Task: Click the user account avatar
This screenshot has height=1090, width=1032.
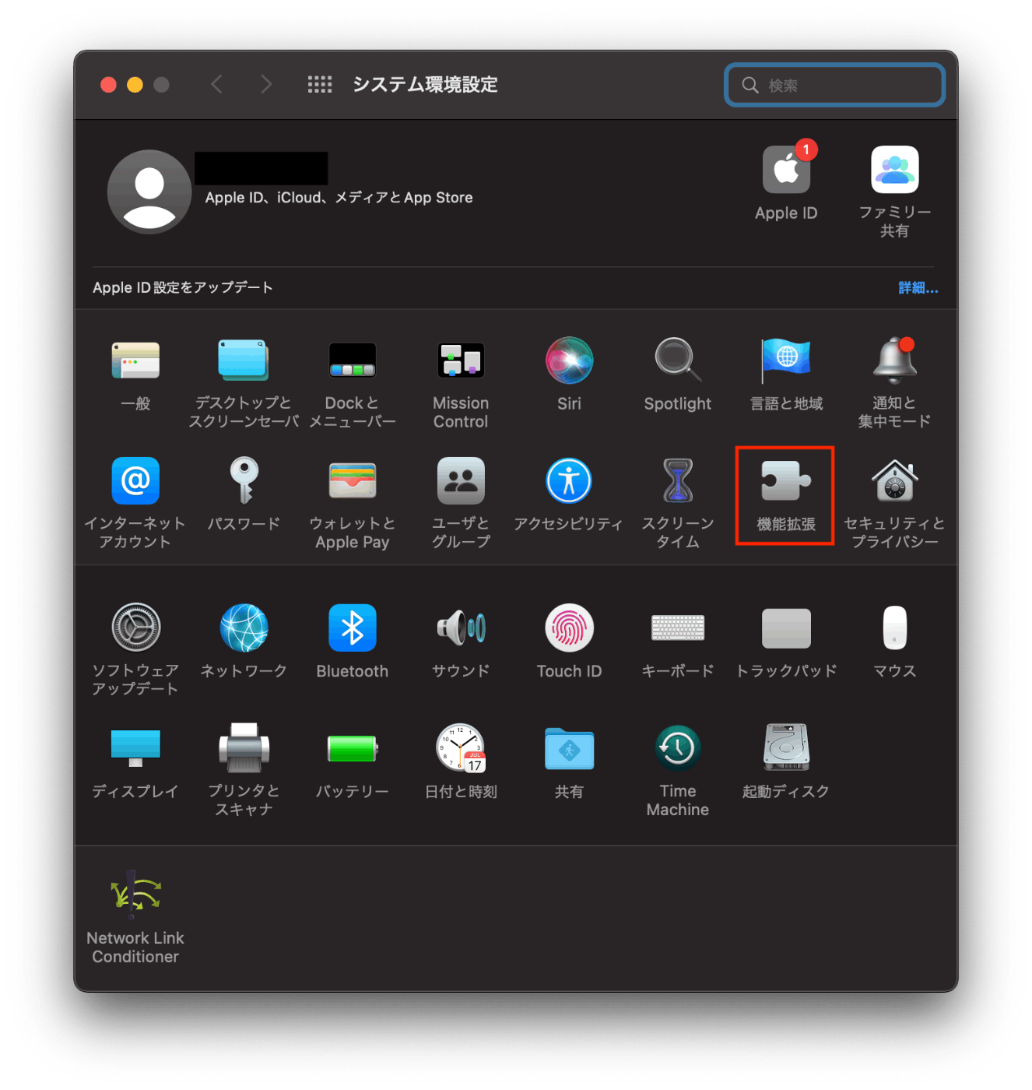Action: [149, 192]
